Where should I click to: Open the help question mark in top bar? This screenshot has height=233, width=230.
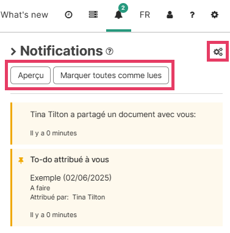click(192, 15)
